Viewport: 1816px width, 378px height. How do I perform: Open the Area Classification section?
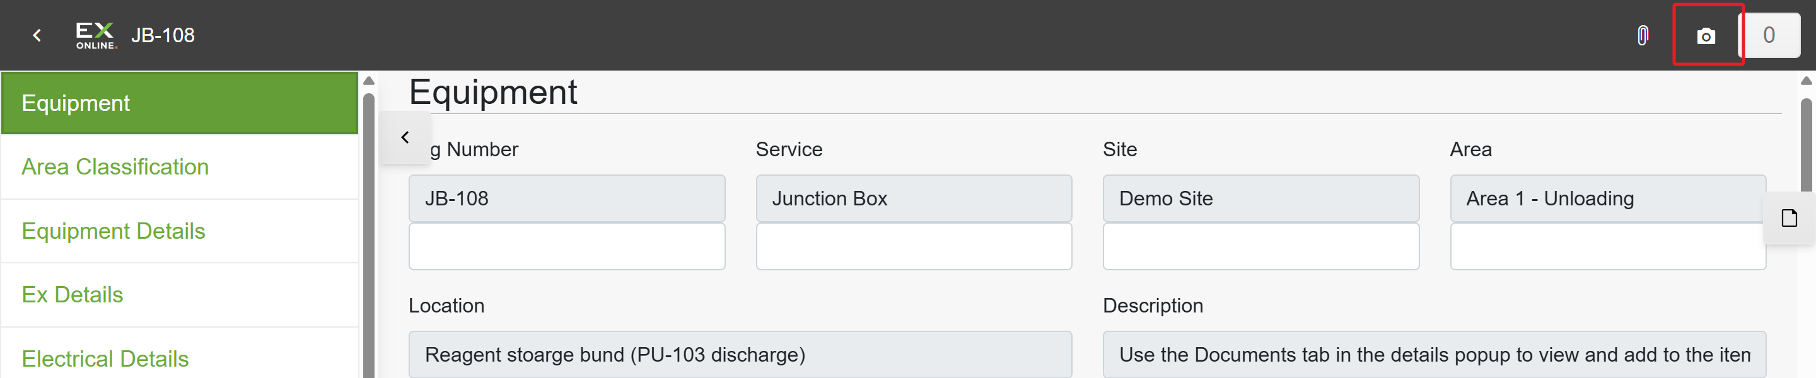180,167
